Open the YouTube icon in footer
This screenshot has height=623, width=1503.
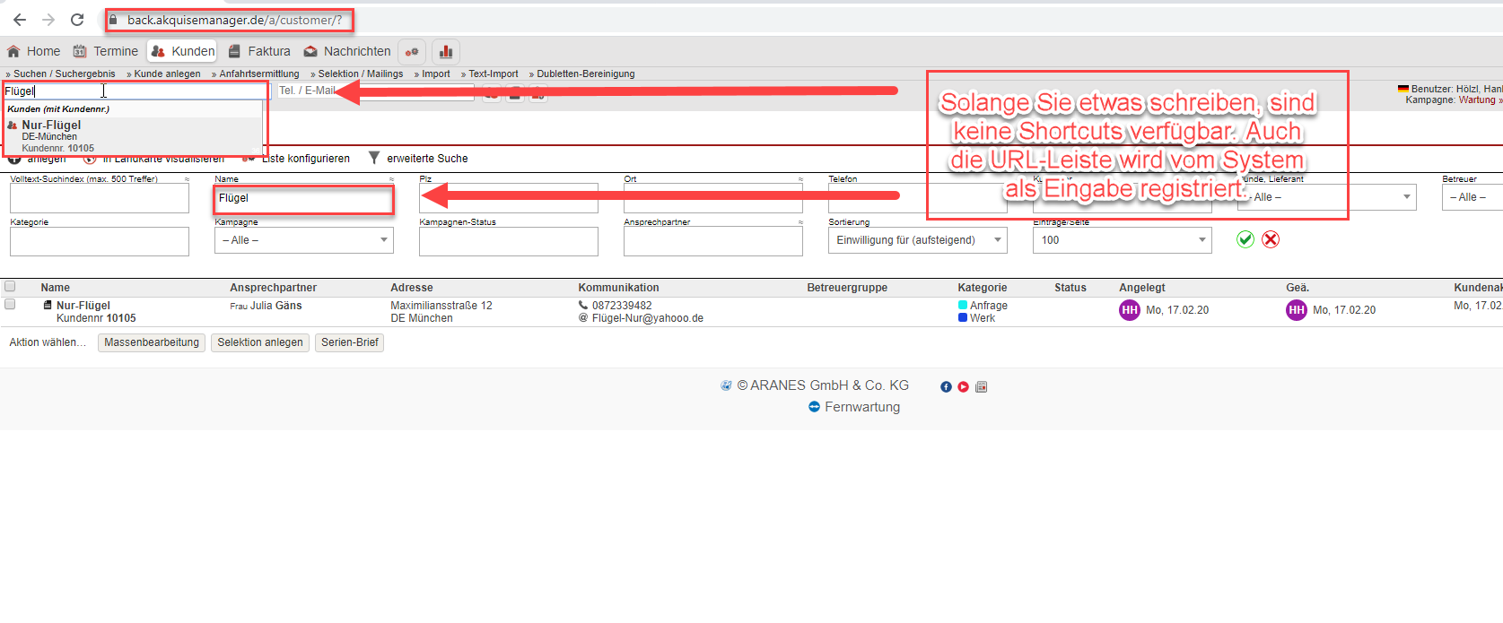(x=963, y=387)
